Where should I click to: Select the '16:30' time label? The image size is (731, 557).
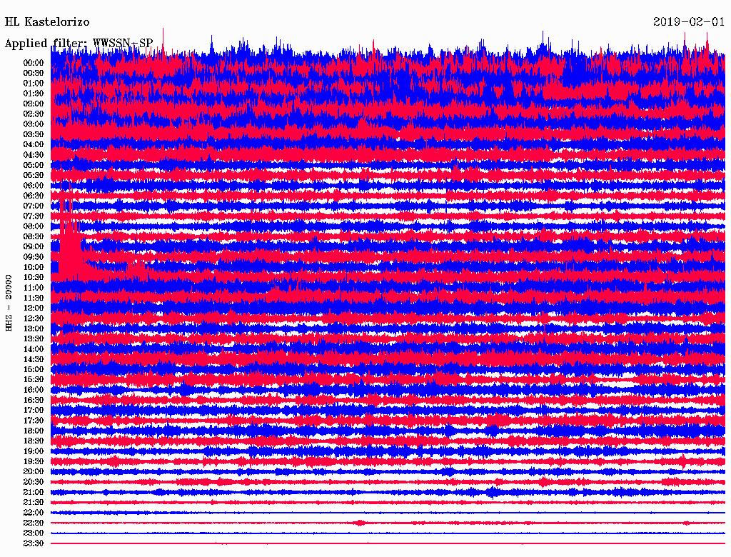34,401
